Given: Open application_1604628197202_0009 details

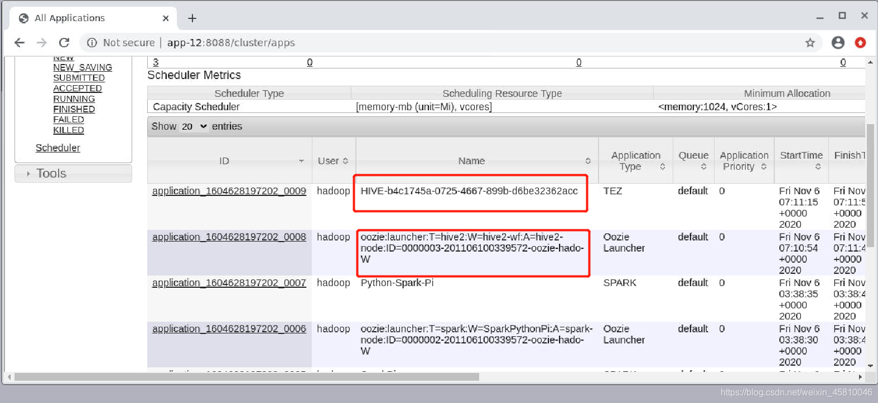Looking at the screenshot, I should [x=229, y=191].
